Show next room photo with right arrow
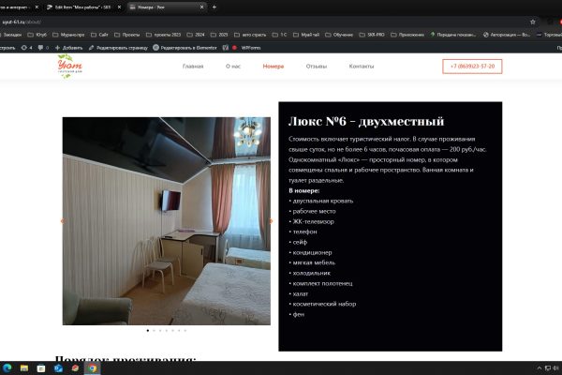 pos(271,221)
